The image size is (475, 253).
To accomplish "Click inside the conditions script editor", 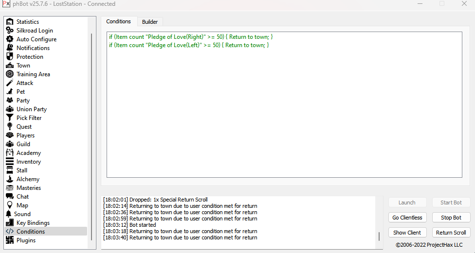I will click(x=284, y=112).
